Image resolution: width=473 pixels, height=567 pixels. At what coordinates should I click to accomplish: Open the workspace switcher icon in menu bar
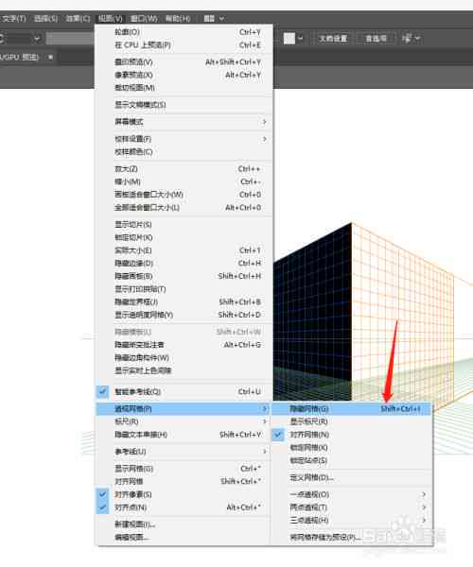point(214,19)
